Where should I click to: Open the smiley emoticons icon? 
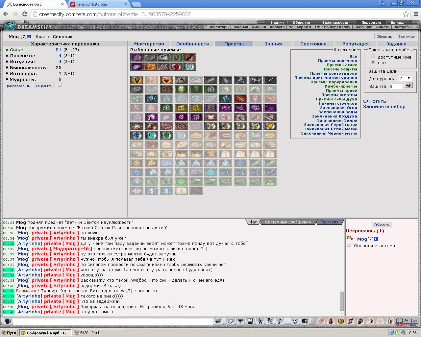[x=295, y=321]
